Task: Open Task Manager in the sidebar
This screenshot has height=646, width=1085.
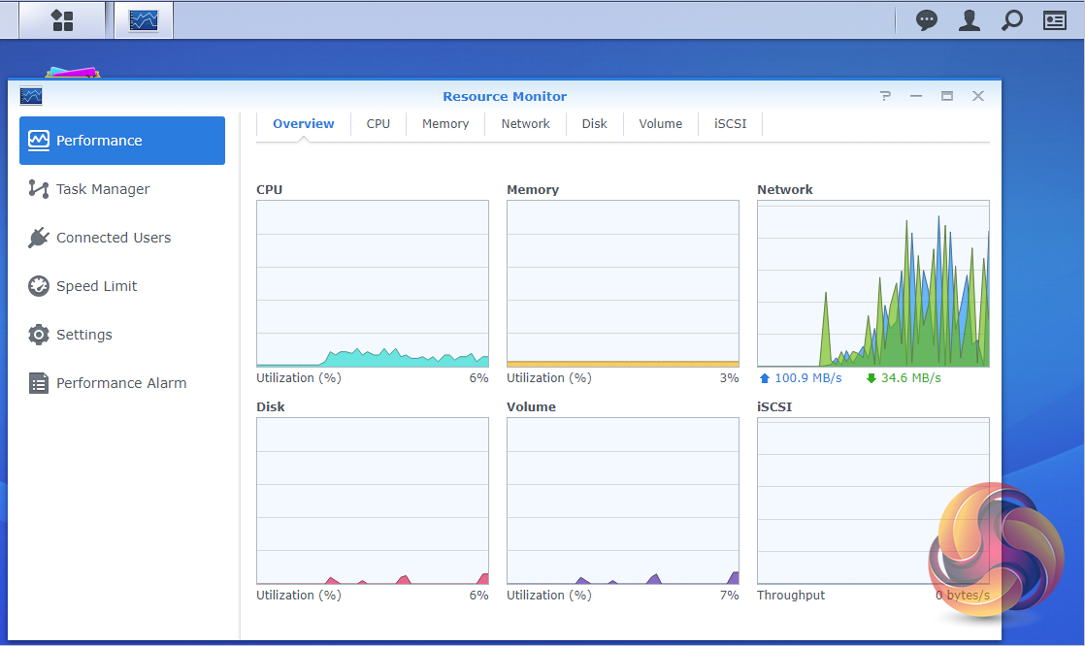Action: [x=103, y=189]
